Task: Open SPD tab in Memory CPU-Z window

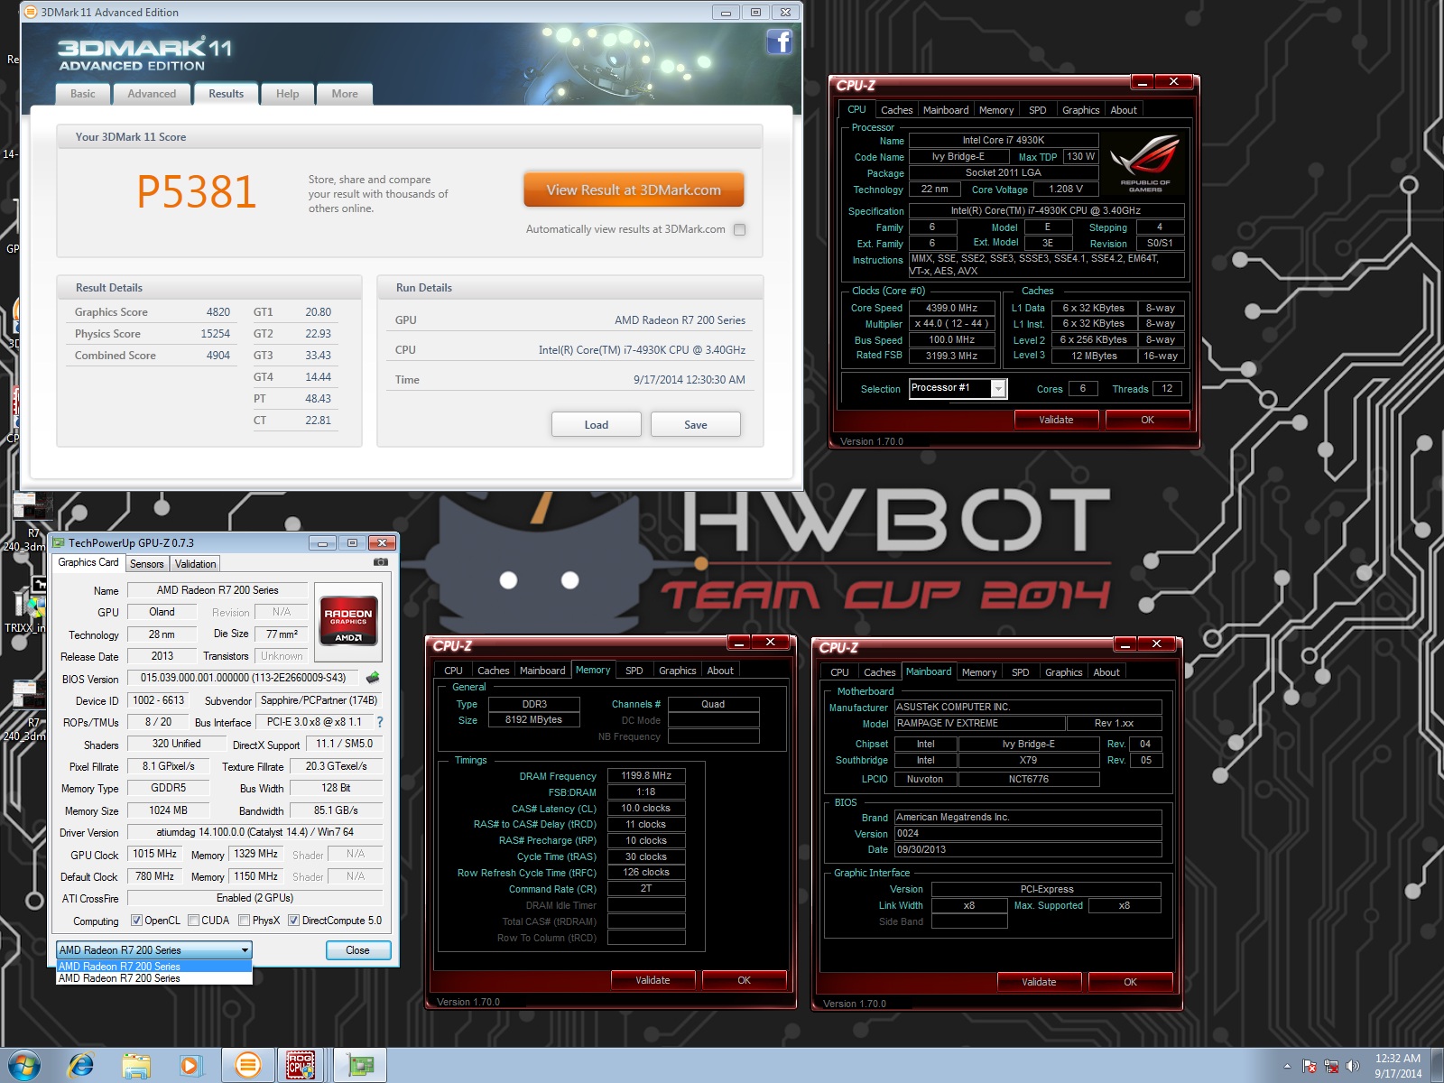Action: [634, 671]
